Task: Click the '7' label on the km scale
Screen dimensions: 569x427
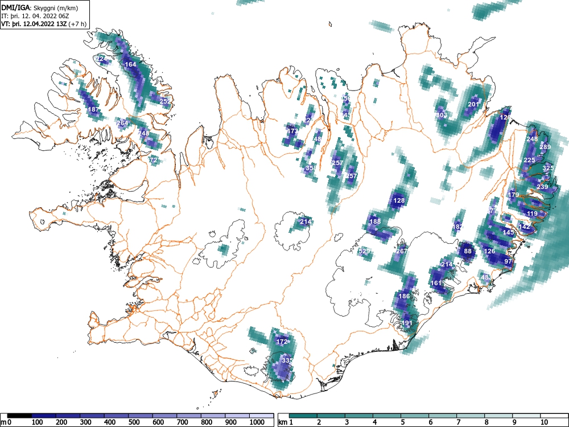Action: [x=458, y=422]
